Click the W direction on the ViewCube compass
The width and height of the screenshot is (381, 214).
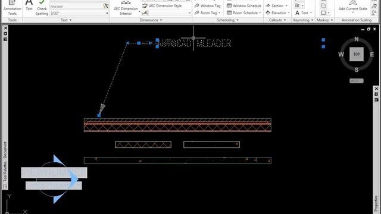[341, 55]
